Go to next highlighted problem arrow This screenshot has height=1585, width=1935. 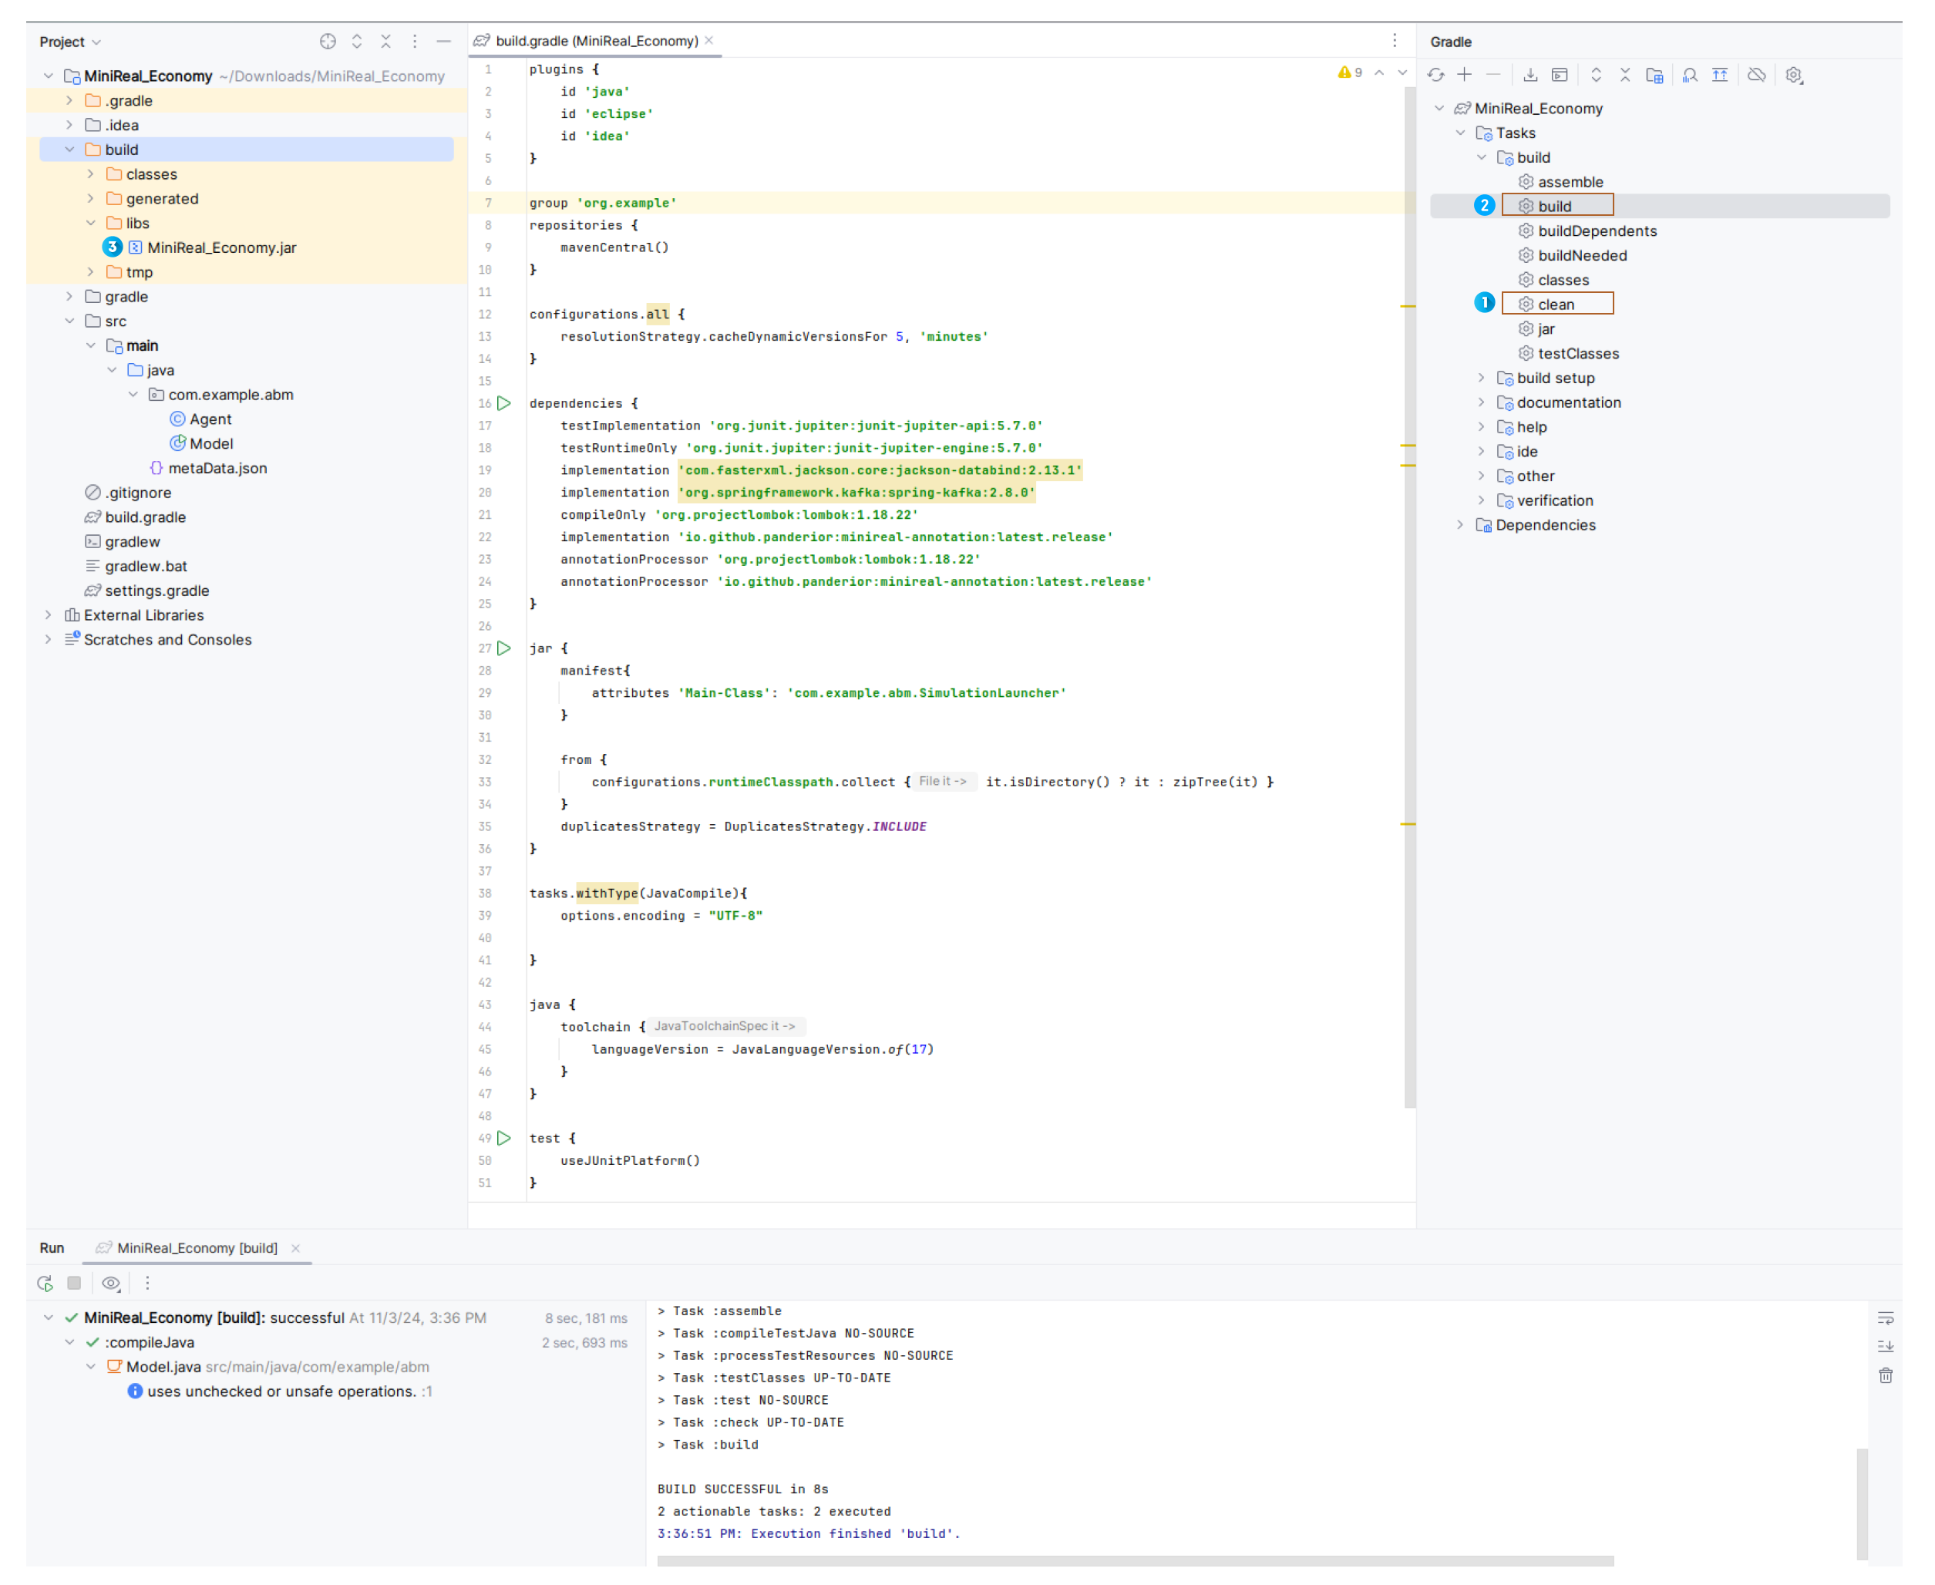(1402, 72)
